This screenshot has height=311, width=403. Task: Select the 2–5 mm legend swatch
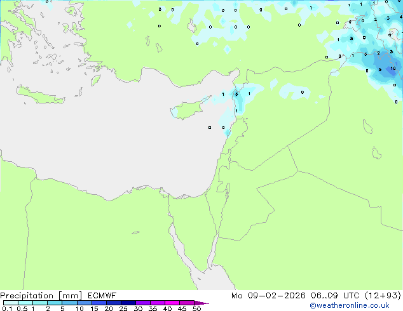[55, 303]
